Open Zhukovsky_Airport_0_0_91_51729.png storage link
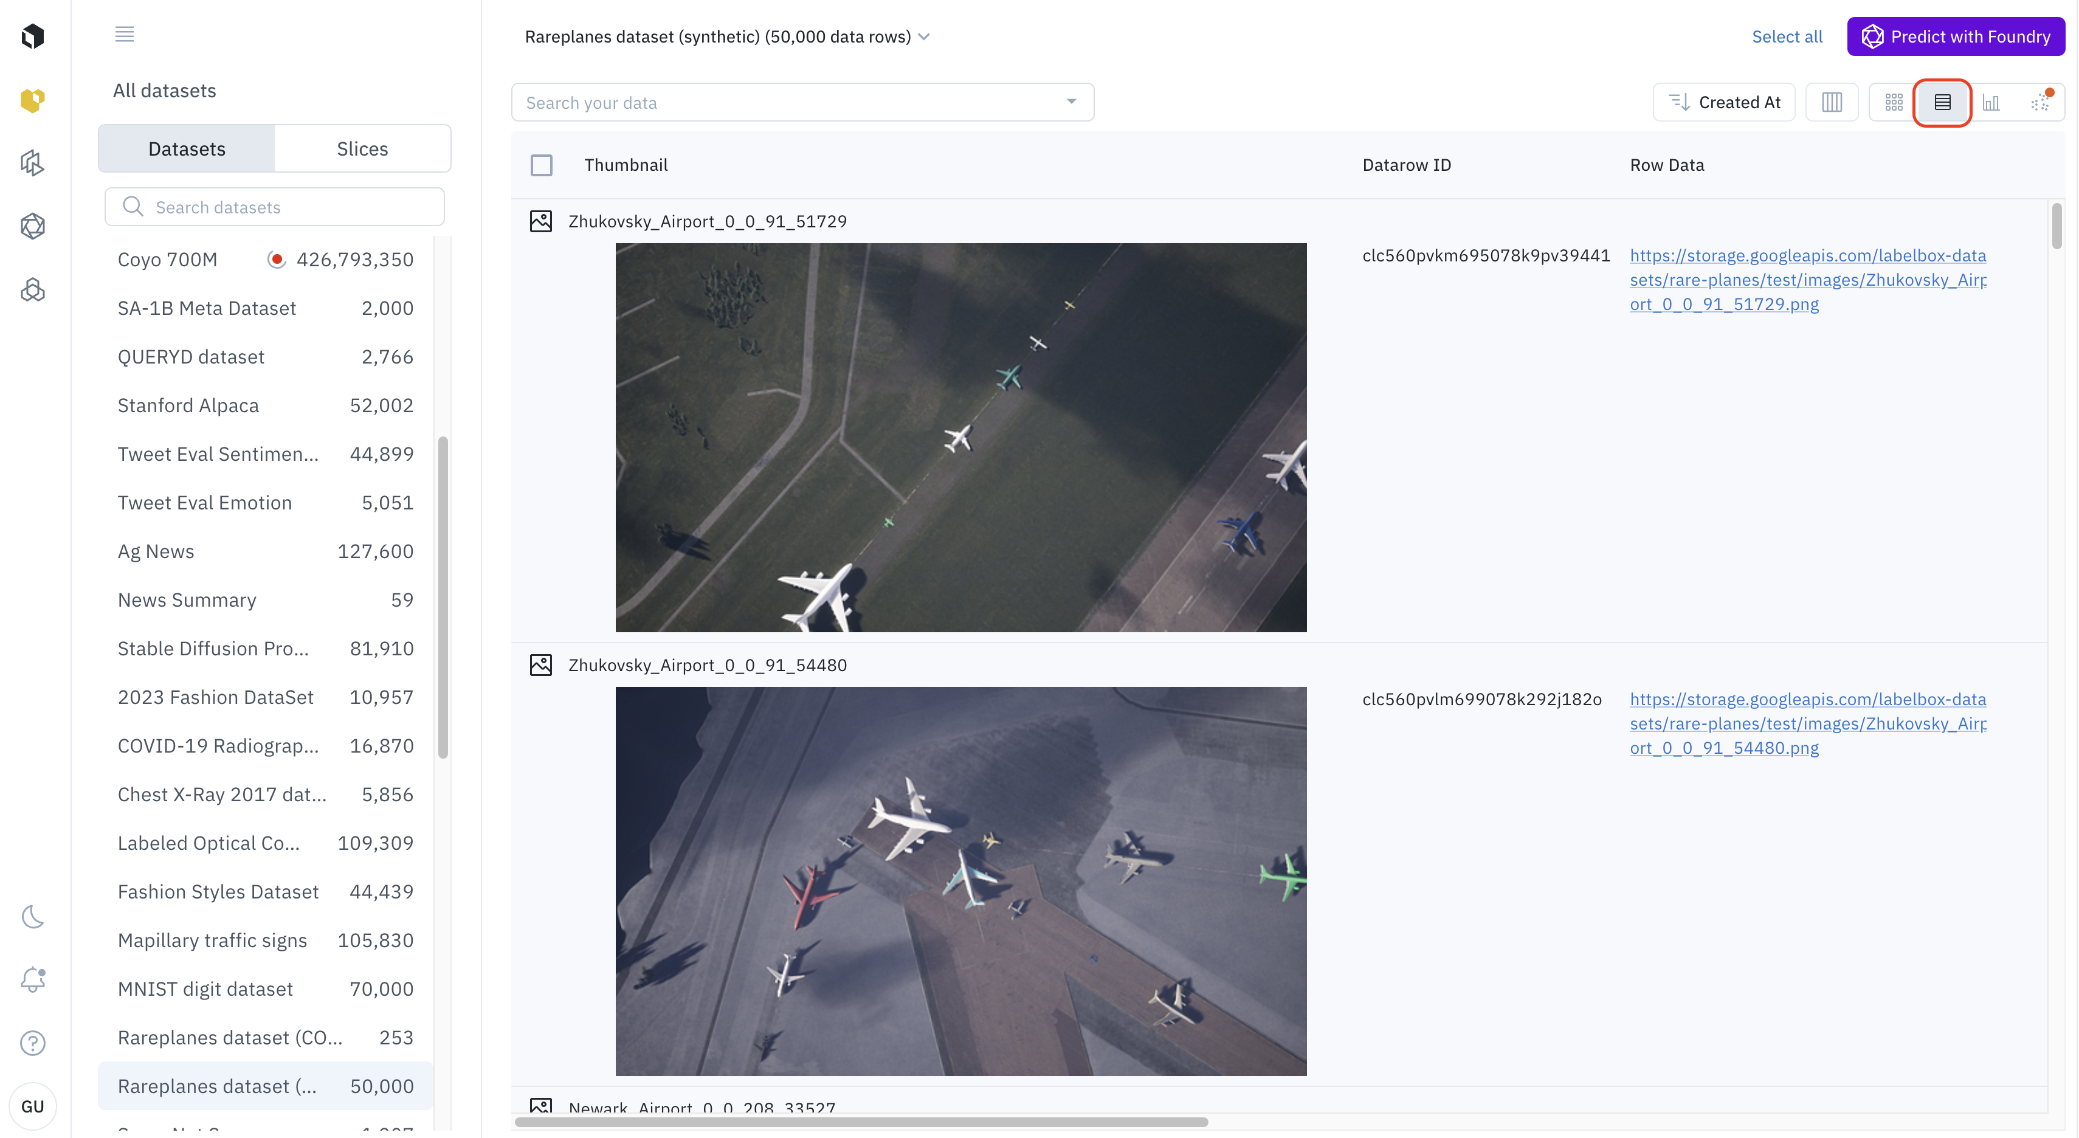Image resolution: width=2079 pixels, height=1138 pixels. coord(1807,280)
